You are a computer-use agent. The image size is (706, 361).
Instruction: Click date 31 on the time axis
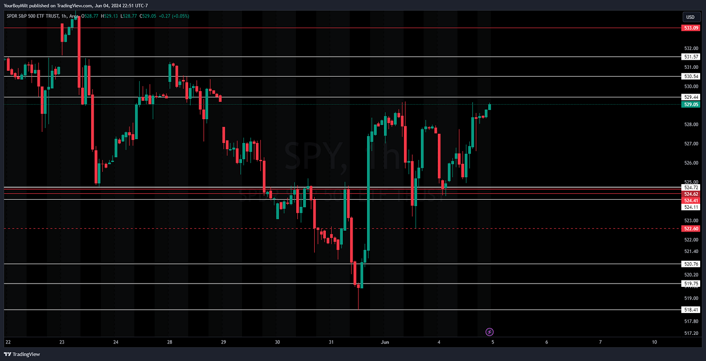pos(331,342)
